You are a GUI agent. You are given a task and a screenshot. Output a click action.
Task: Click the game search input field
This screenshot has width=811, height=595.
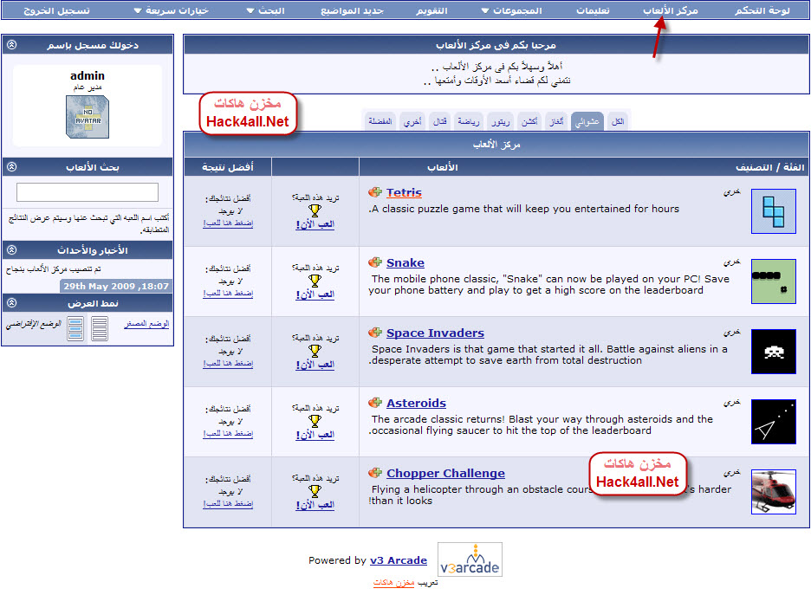coord(88,192)
